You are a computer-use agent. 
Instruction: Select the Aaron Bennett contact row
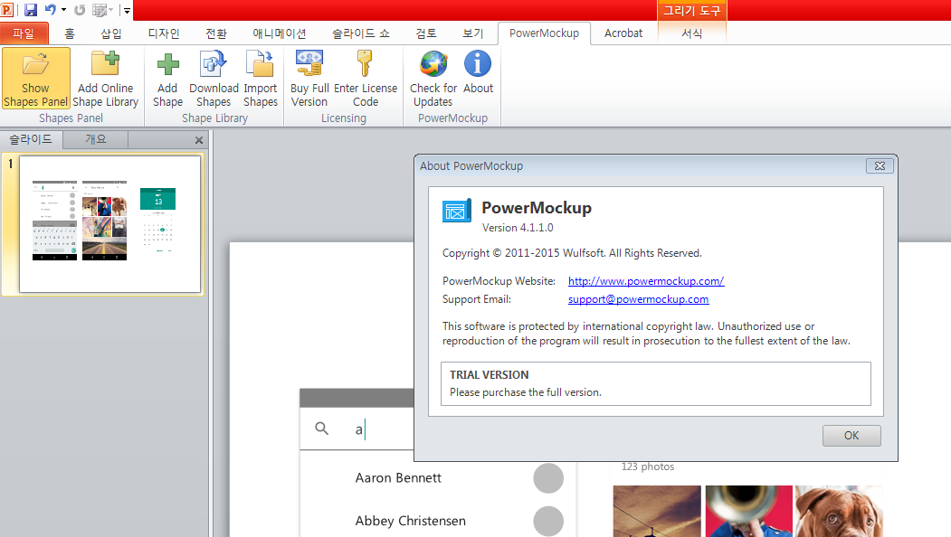point(437,478)
